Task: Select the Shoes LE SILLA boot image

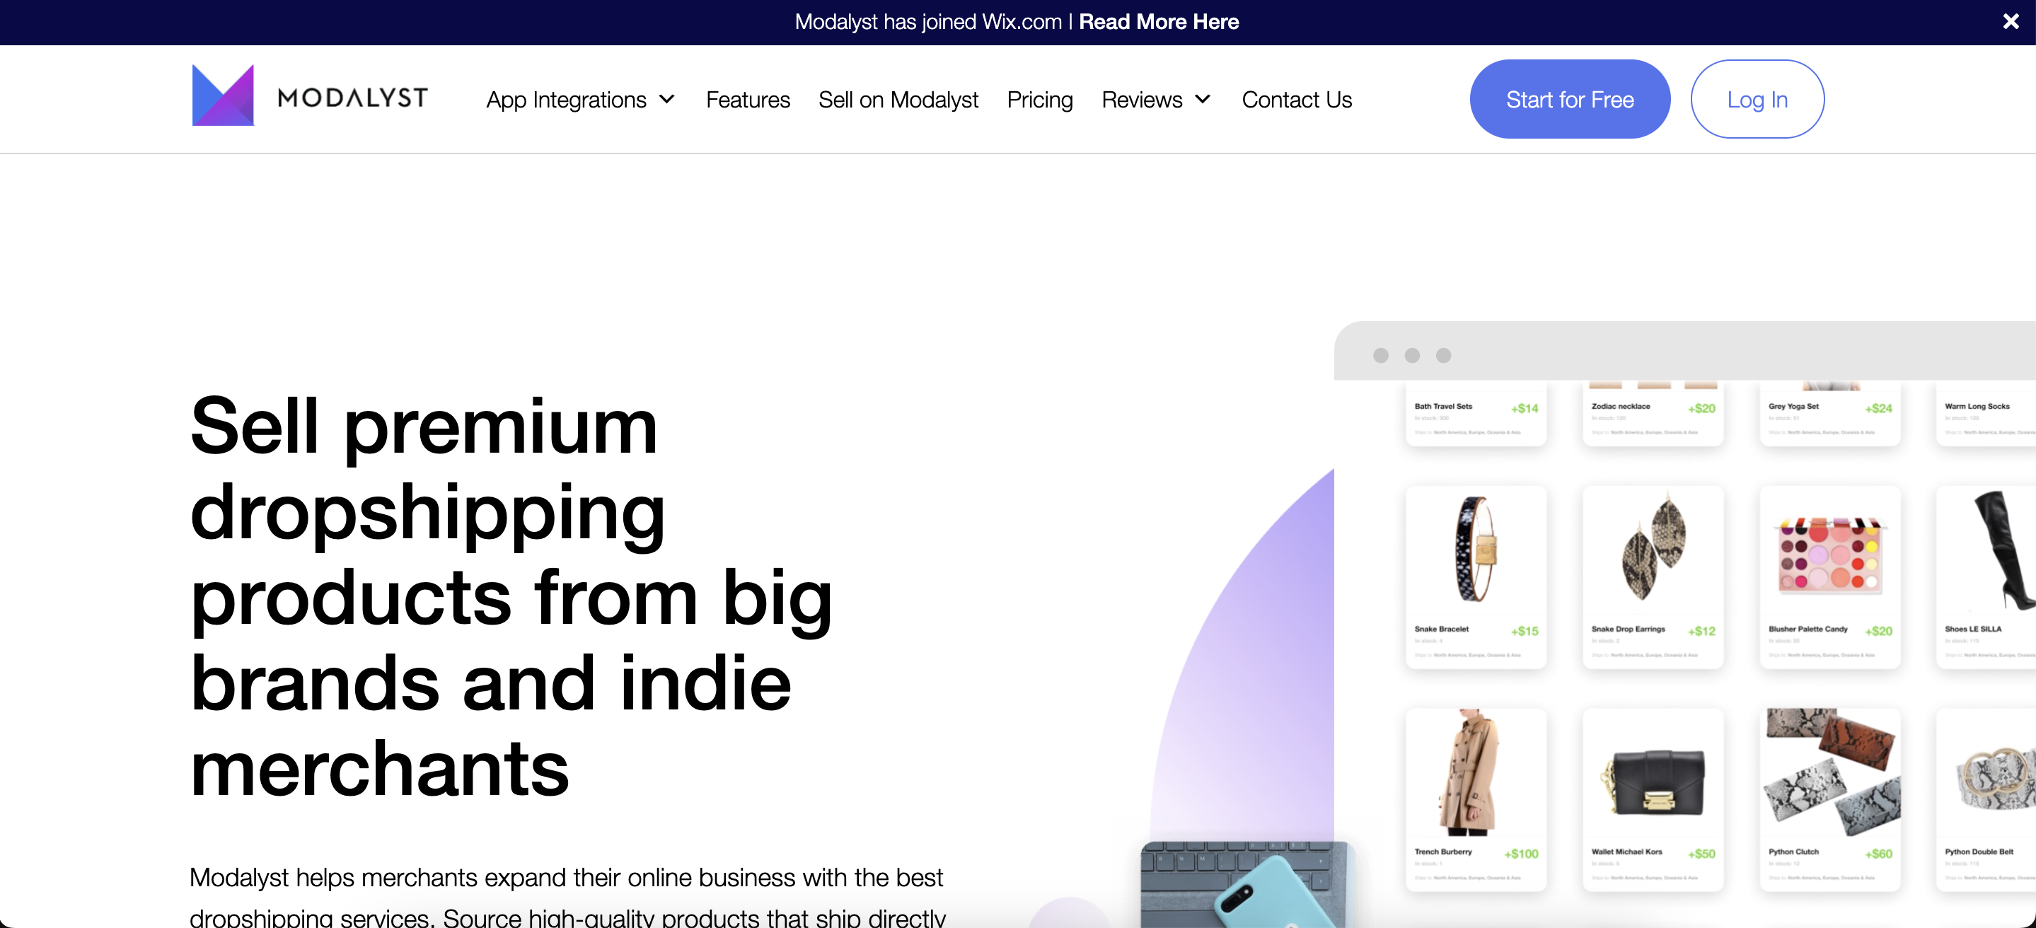Action: point(2003,550)
